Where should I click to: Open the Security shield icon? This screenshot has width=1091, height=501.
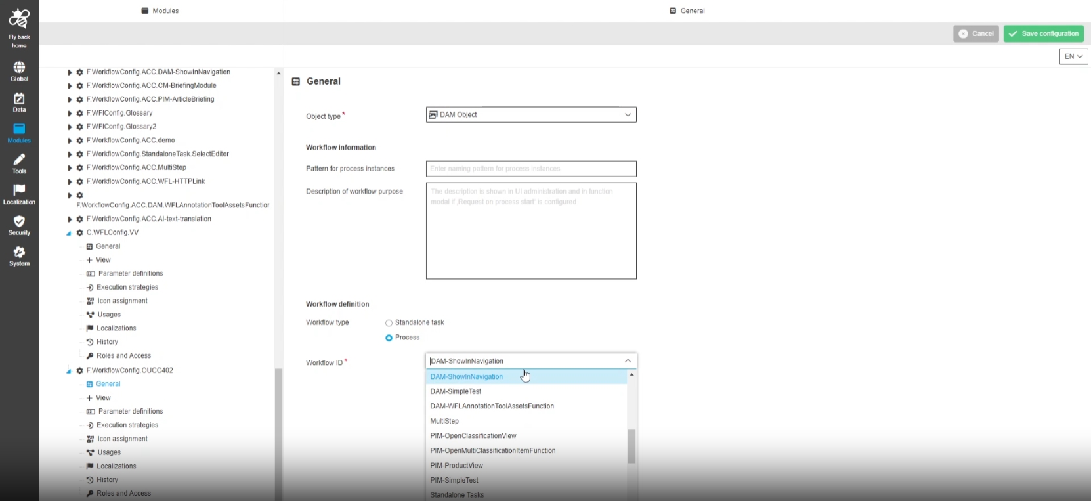click(19, 222)
